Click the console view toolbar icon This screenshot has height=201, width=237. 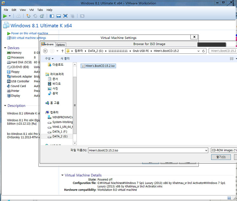pyautogui.click(x=82, y=16)
